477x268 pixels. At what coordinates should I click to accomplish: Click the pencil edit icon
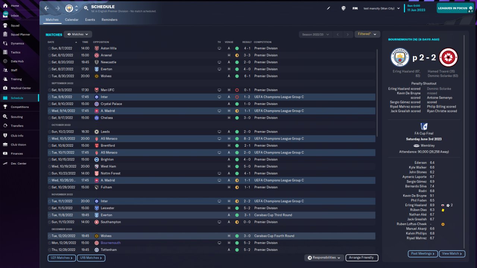[x=328, y=8]
